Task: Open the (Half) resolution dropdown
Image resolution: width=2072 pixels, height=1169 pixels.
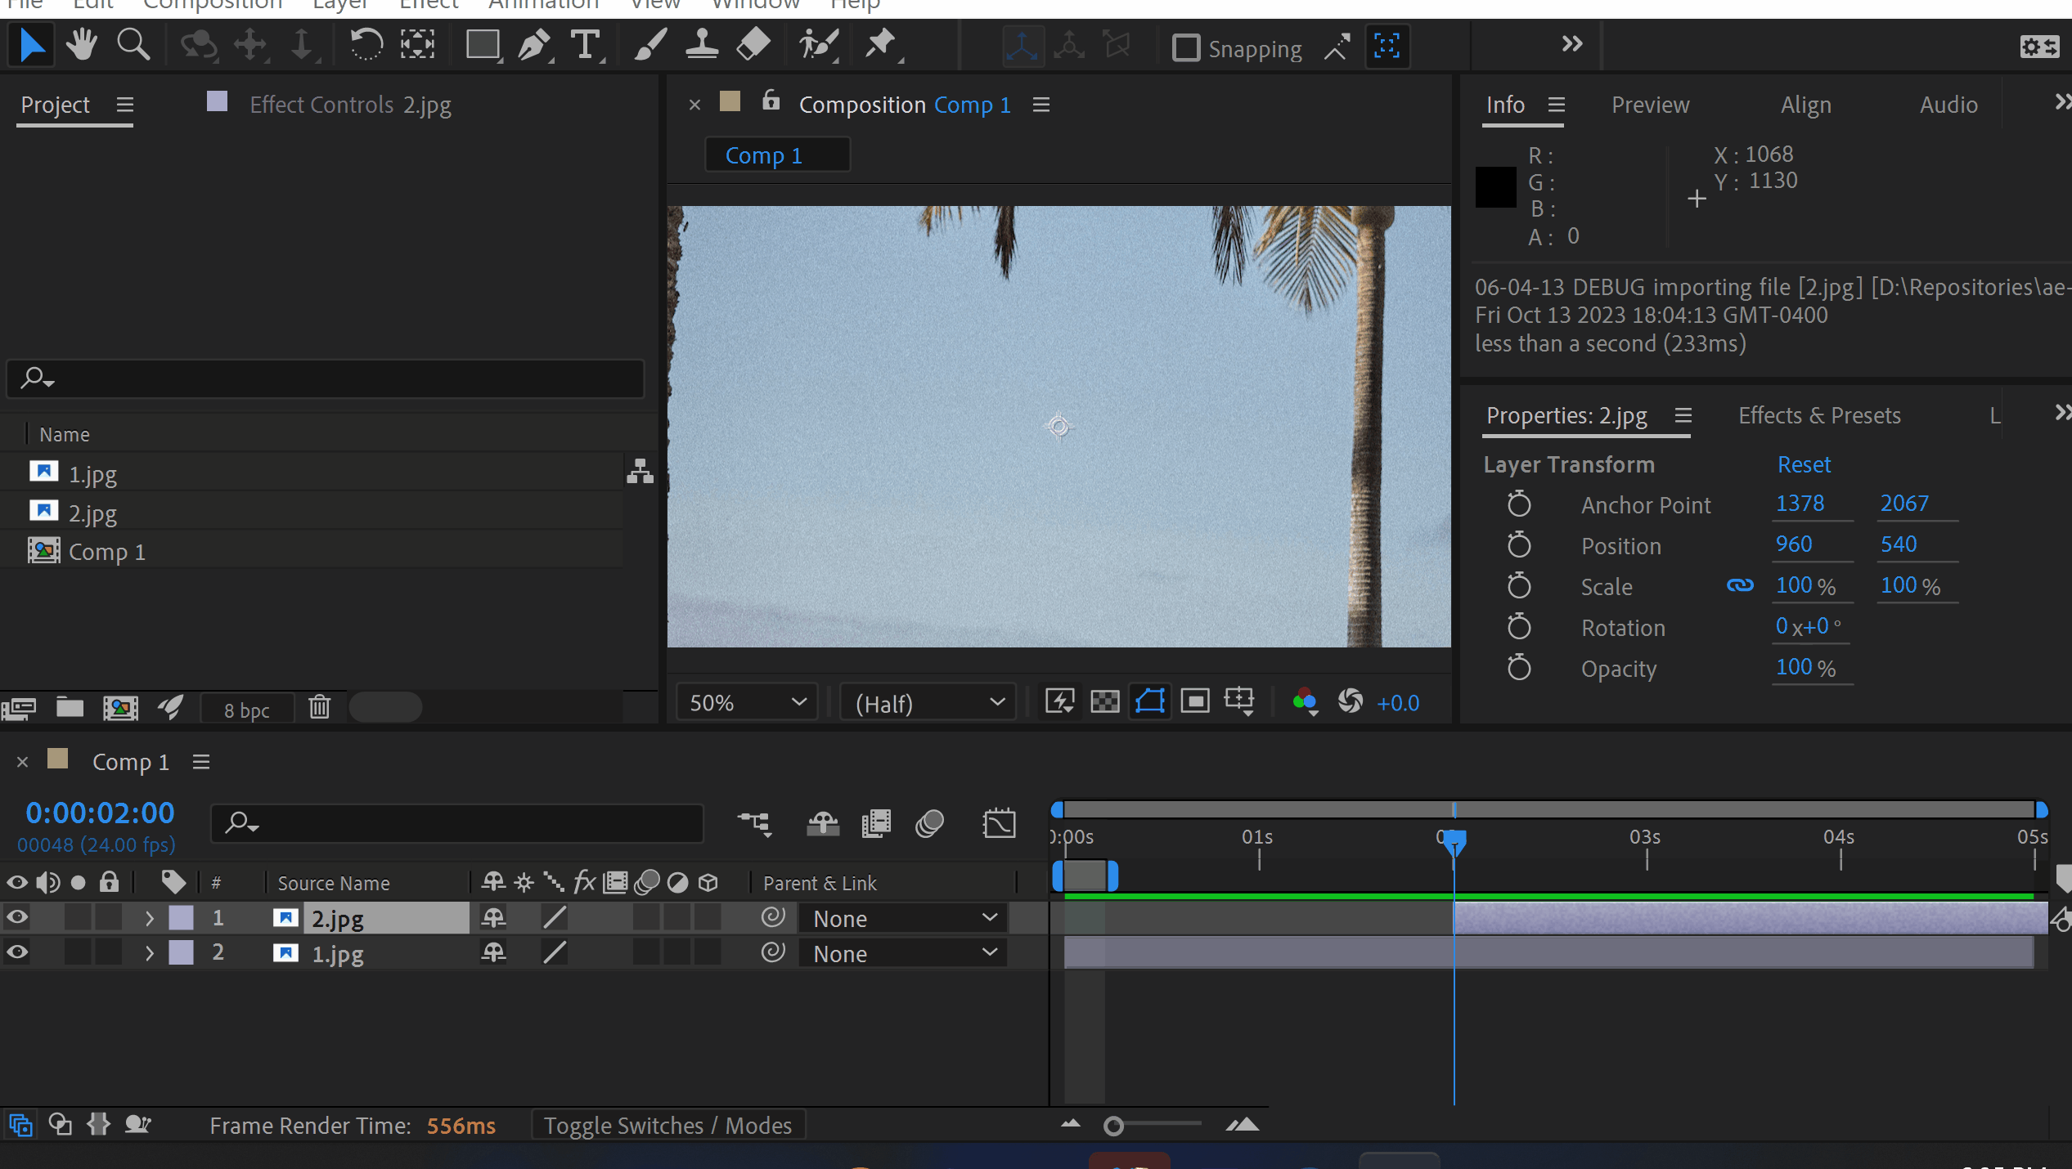Action: point(928,702)
